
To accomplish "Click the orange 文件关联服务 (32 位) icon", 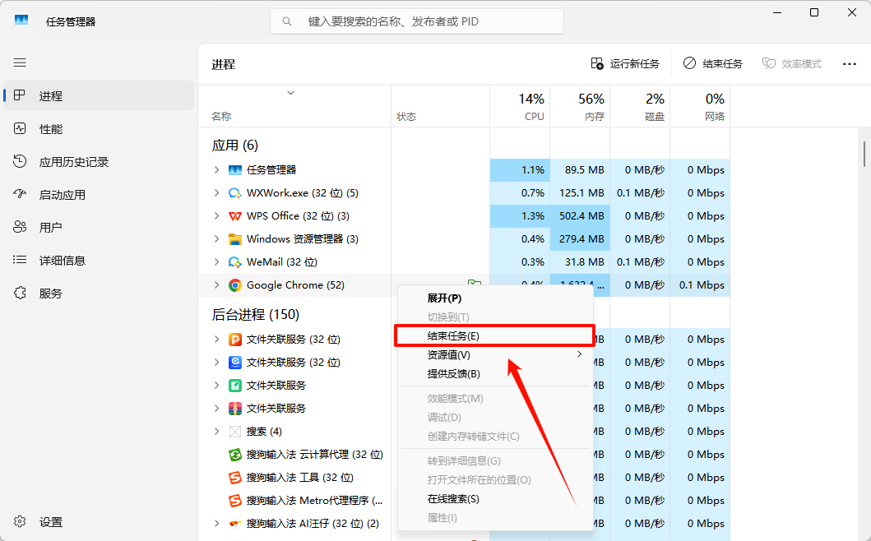I will pos(235,340).
